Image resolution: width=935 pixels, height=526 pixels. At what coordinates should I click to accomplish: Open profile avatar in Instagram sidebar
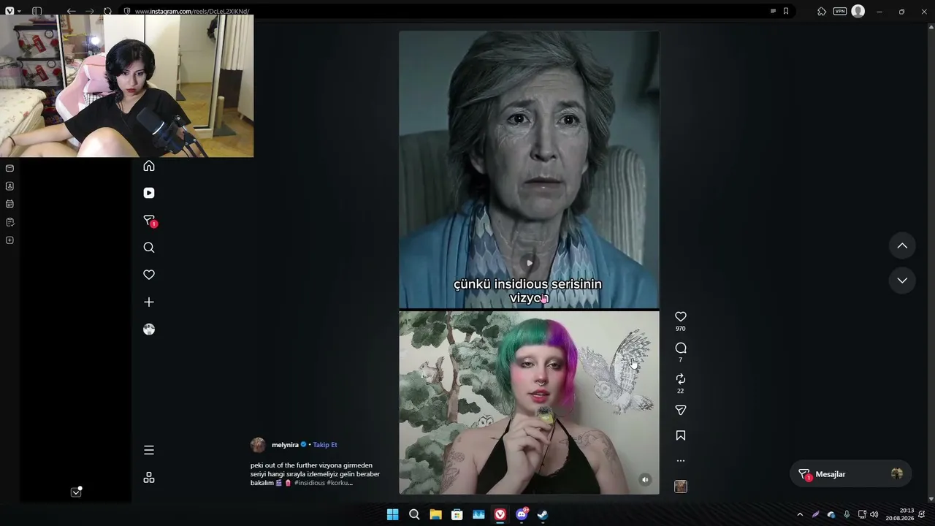coord(149,329)
